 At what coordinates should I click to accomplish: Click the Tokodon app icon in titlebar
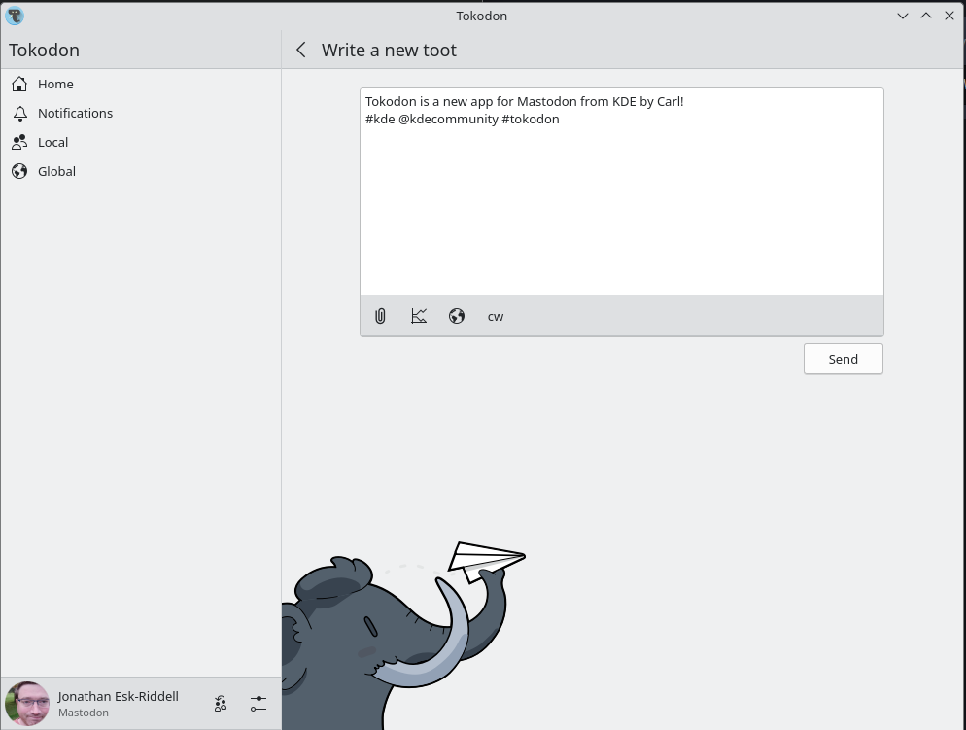[x=15, y=16]
